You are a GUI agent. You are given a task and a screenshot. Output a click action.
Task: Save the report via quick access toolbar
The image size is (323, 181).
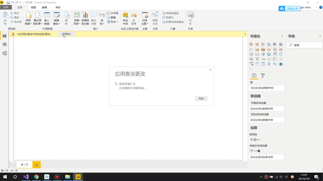(x=8, y=2)
